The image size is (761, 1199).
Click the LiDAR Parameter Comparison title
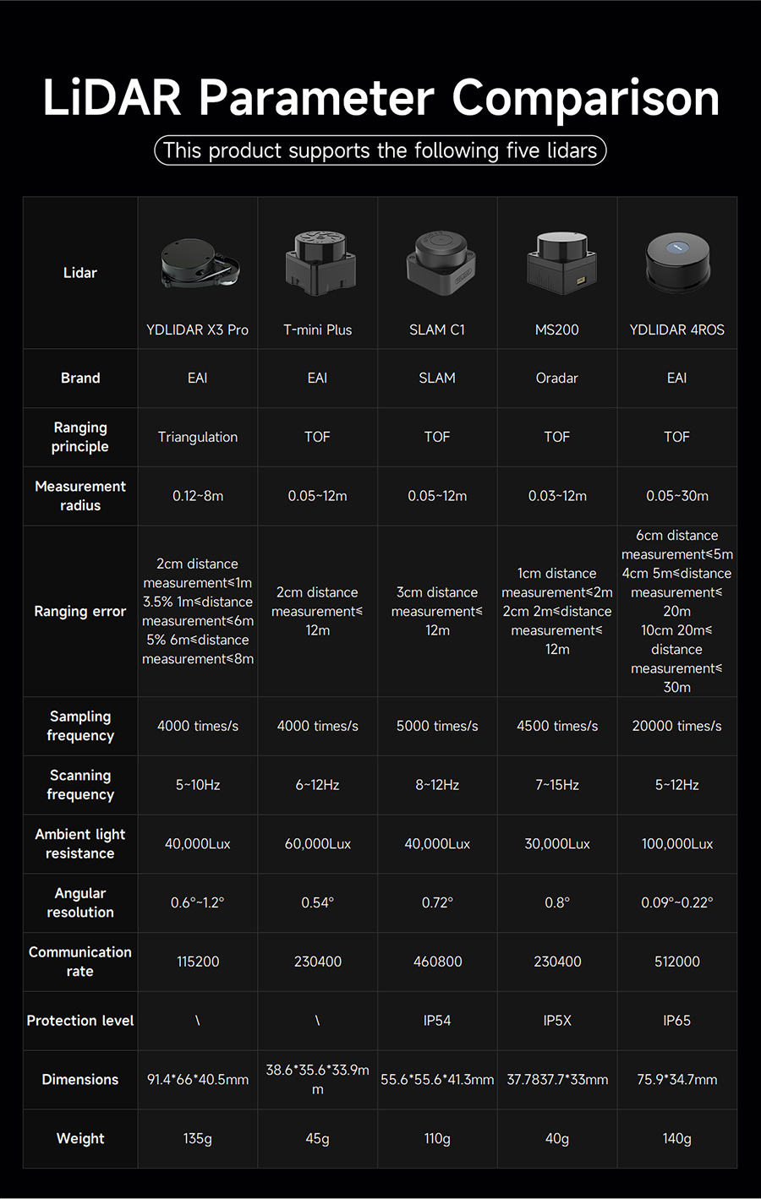tap(381, 96)
